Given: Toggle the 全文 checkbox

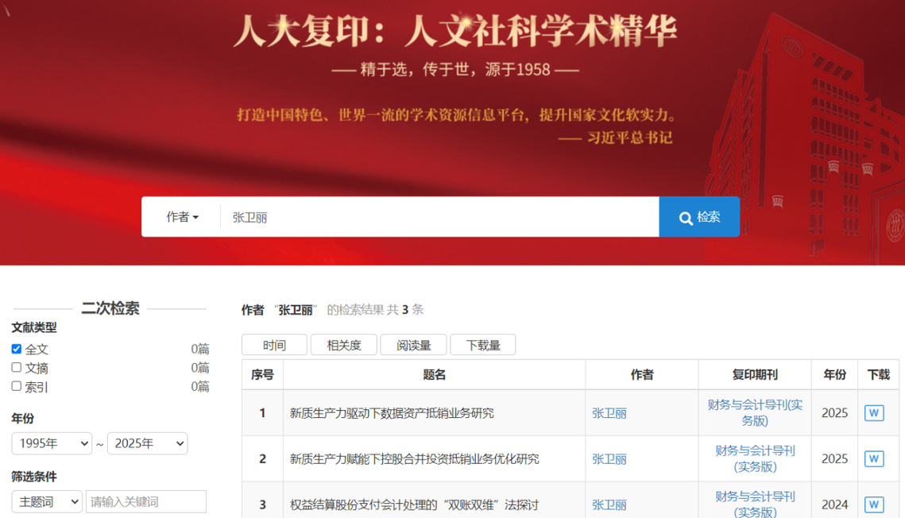Looking at the screenshot, I should [17, 349].
